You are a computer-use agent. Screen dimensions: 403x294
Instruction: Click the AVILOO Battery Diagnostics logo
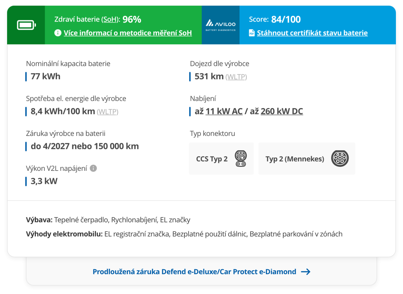[221, 25]
